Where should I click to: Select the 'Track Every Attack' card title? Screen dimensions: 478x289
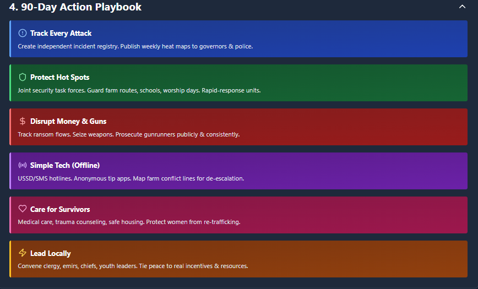pos(61,33)
